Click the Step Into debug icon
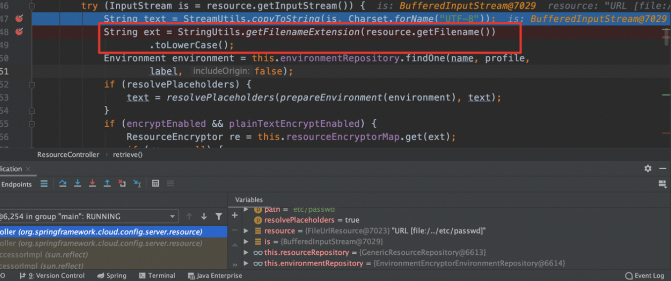Viewport: 671px width, 281px height. click(x=78, y=184)
